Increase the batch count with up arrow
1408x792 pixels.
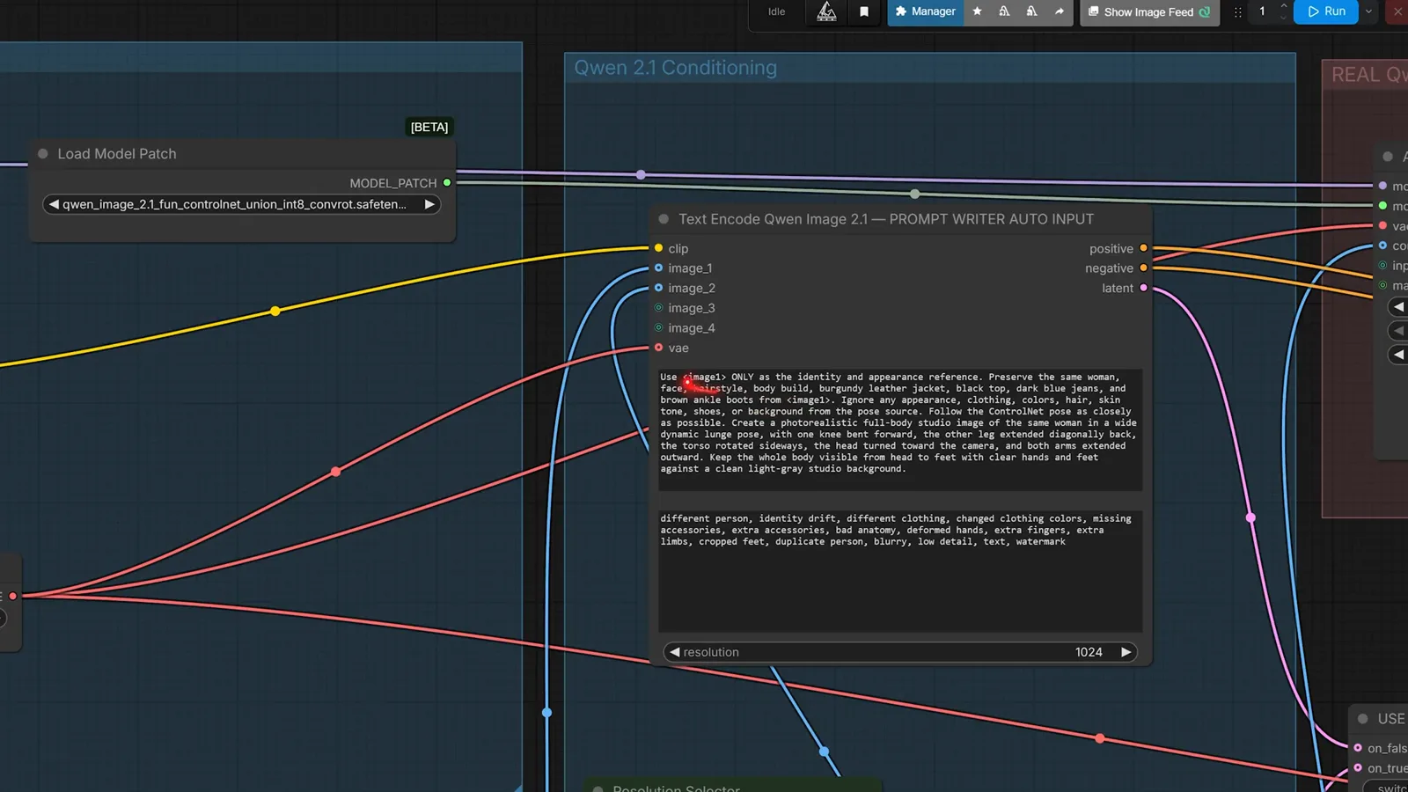click(1283, 6)
